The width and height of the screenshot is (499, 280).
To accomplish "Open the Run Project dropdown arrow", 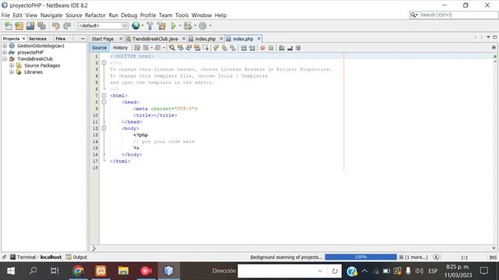I will coord(180,26).
